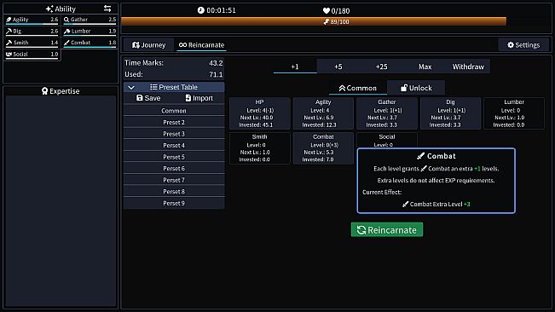
Task: Click the Journey map icon
Action: [x=136, y=45]
